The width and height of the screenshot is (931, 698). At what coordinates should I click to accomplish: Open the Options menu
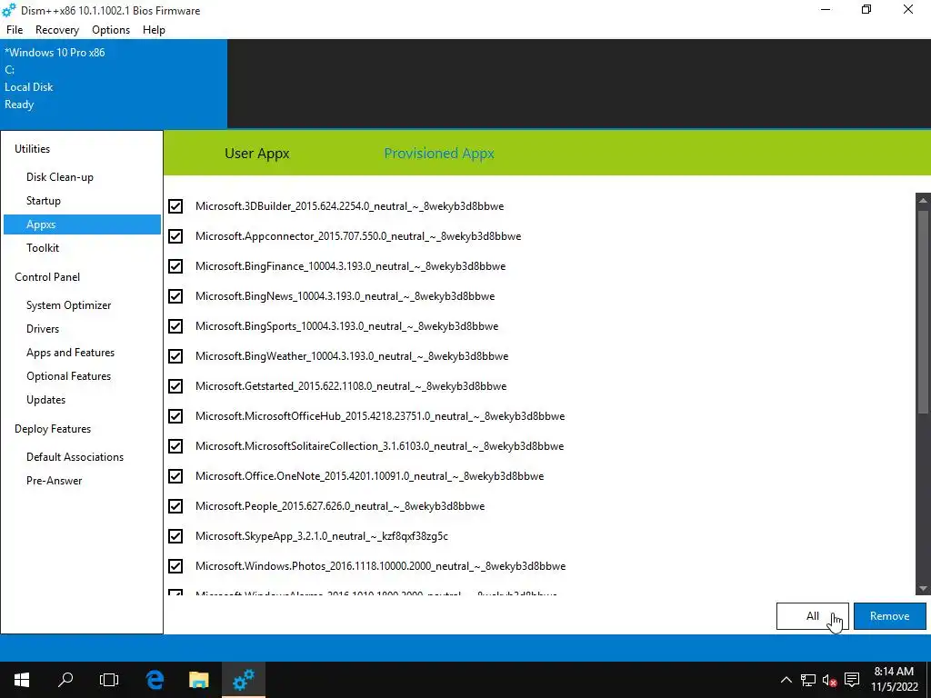(x=110, y=30)
